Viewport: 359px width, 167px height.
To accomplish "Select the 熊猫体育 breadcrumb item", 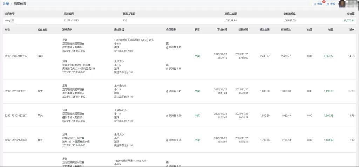I will tap(20, 4).
